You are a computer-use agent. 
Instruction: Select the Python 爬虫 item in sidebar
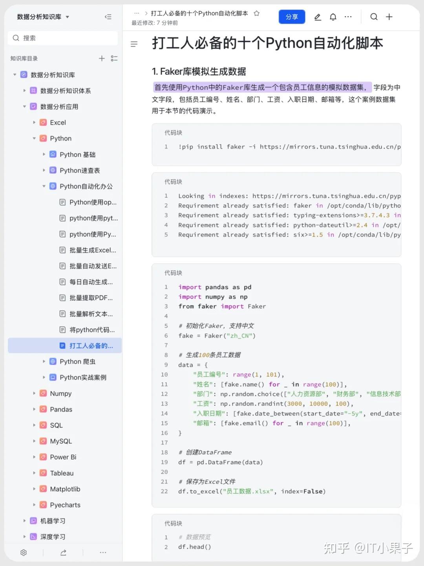pyautogui.click(x=77, y=361)
